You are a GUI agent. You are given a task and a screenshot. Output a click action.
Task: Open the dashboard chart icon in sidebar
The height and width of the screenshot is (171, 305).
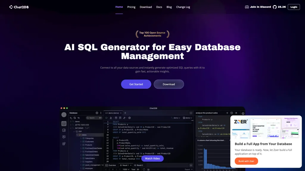point(64,130)
